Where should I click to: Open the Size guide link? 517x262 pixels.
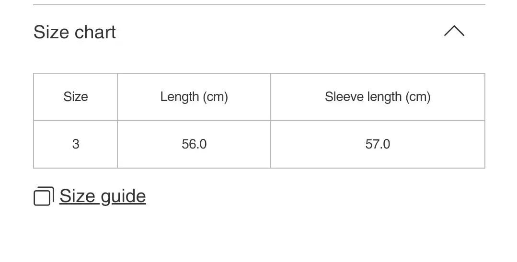point(103,196)
